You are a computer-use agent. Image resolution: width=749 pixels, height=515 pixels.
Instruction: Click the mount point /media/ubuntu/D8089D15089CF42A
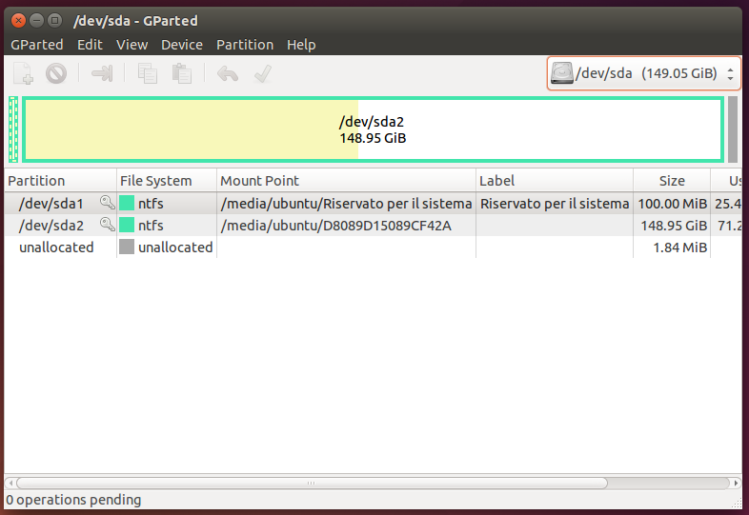(335, 226)
